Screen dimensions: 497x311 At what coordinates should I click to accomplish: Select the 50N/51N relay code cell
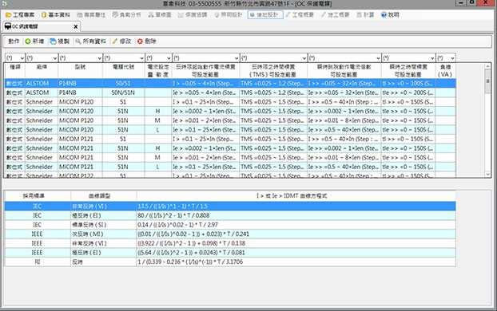click(123, 93)
